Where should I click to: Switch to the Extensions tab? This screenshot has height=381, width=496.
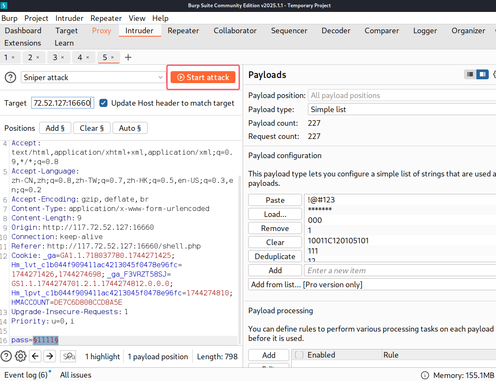tap(23, 43)
